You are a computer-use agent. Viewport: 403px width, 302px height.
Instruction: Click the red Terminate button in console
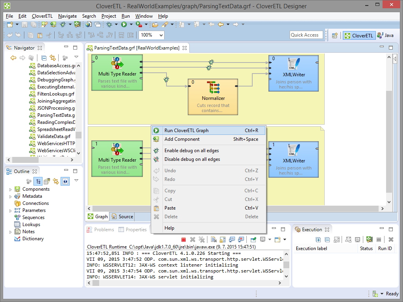click(183, 239)
